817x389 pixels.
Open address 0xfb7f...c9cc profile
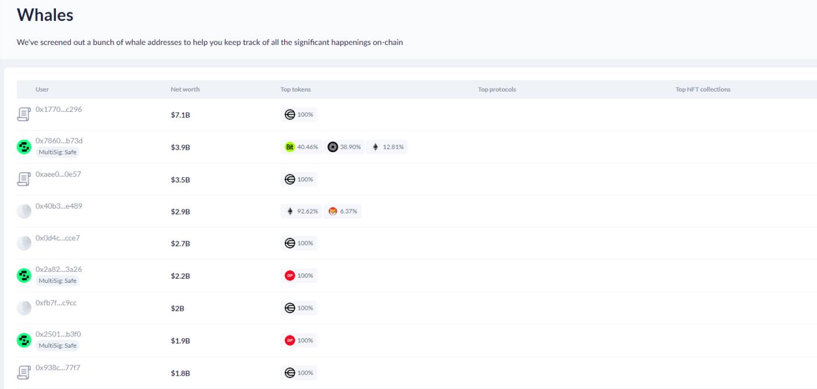(x=56, y=303)
